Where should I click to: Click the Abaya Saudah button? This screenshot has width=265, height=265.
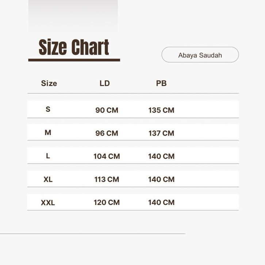coord(200,55)
